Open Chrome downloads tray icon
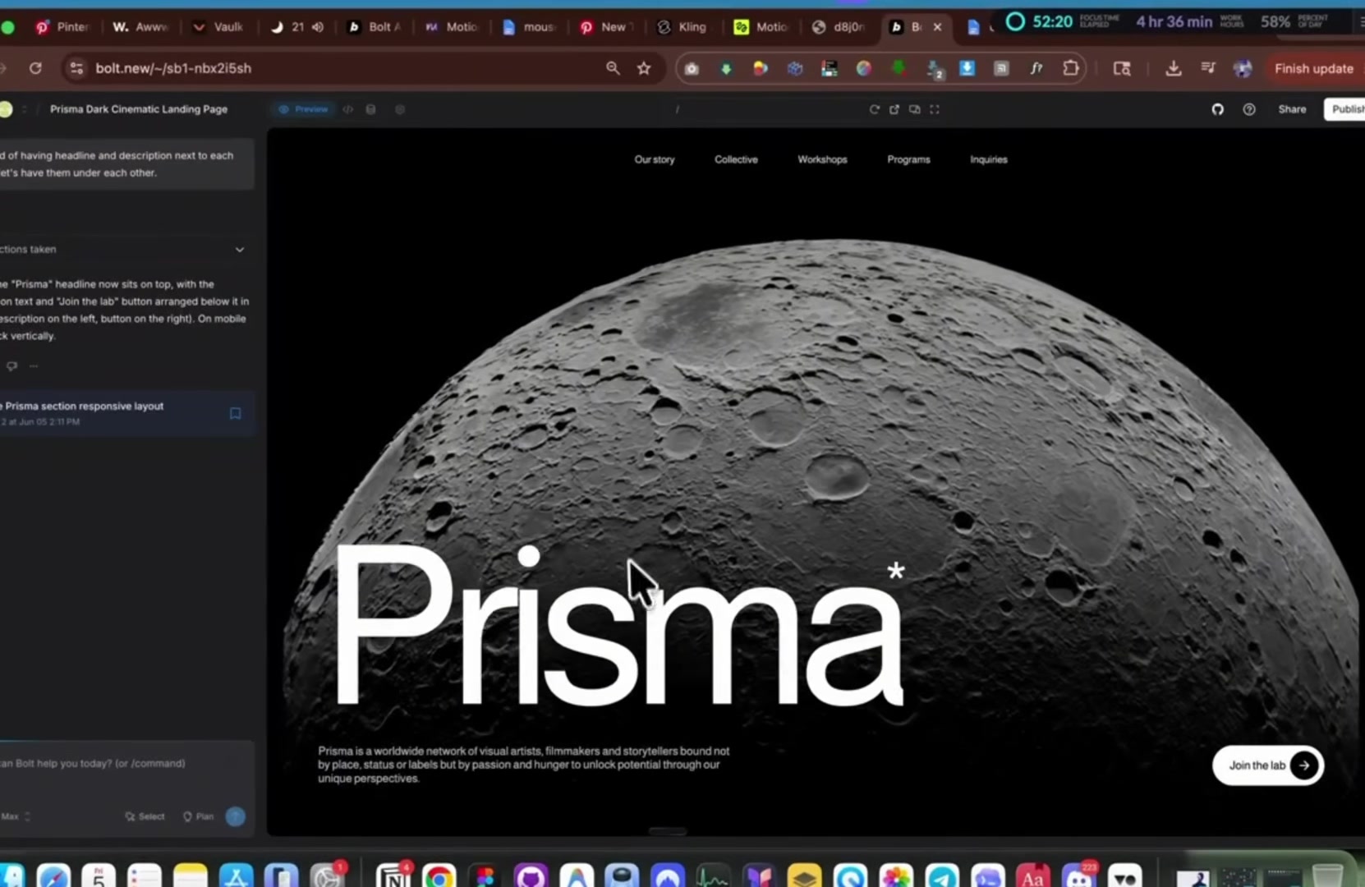 click(x=1174, y=68)
